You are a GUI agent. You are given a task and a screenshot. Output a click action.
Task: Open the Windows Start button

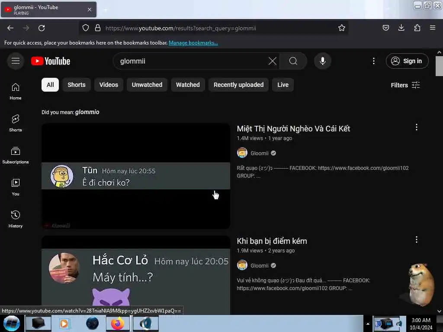click(x=12, y=323)
